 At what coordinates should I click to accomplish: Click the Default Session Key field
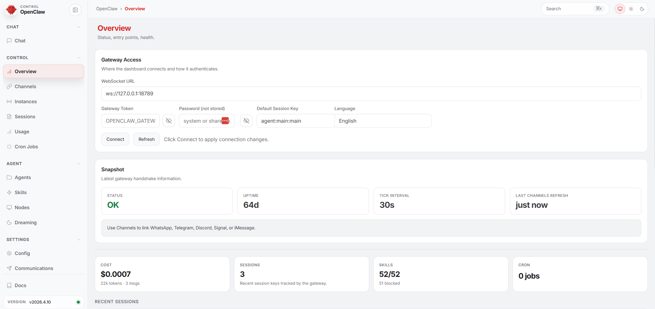(296, 121)
